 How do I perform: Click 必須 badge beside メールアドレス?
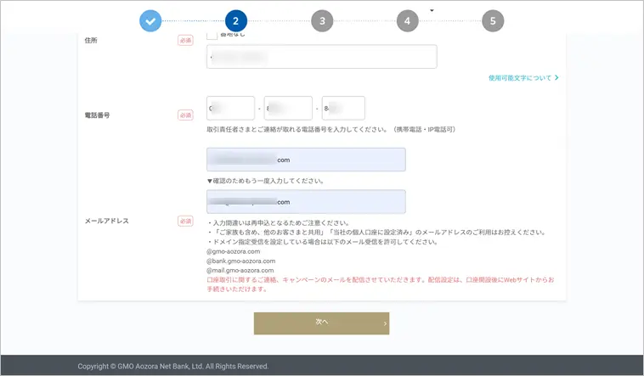(185, 221)
